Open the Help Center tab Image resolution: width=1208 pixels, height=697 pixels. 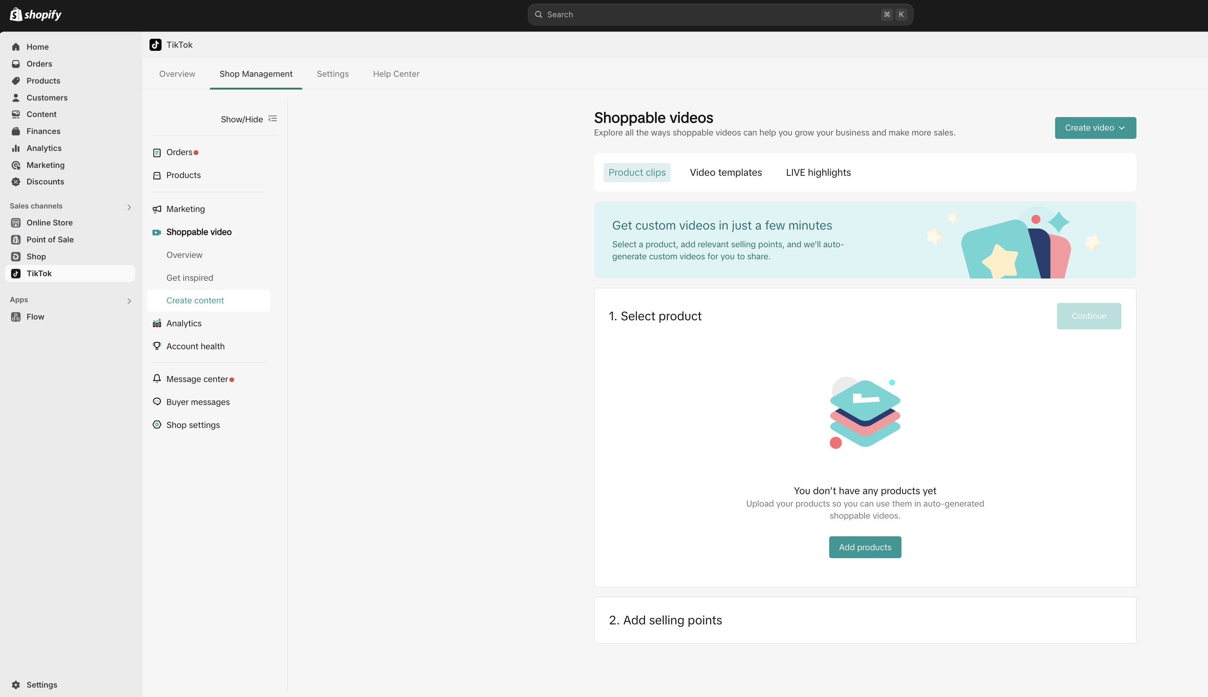coord(396,74)
